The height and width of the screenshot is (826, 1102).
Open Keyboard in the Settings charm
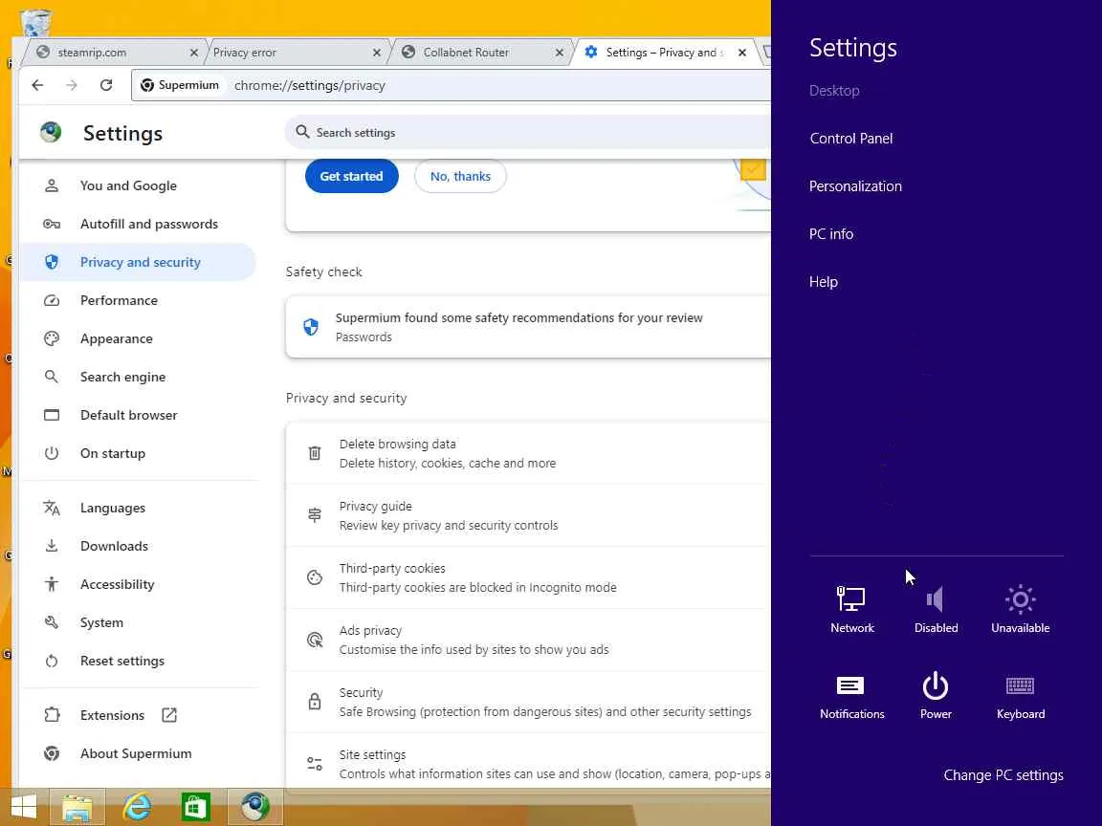click(1020, 696)
